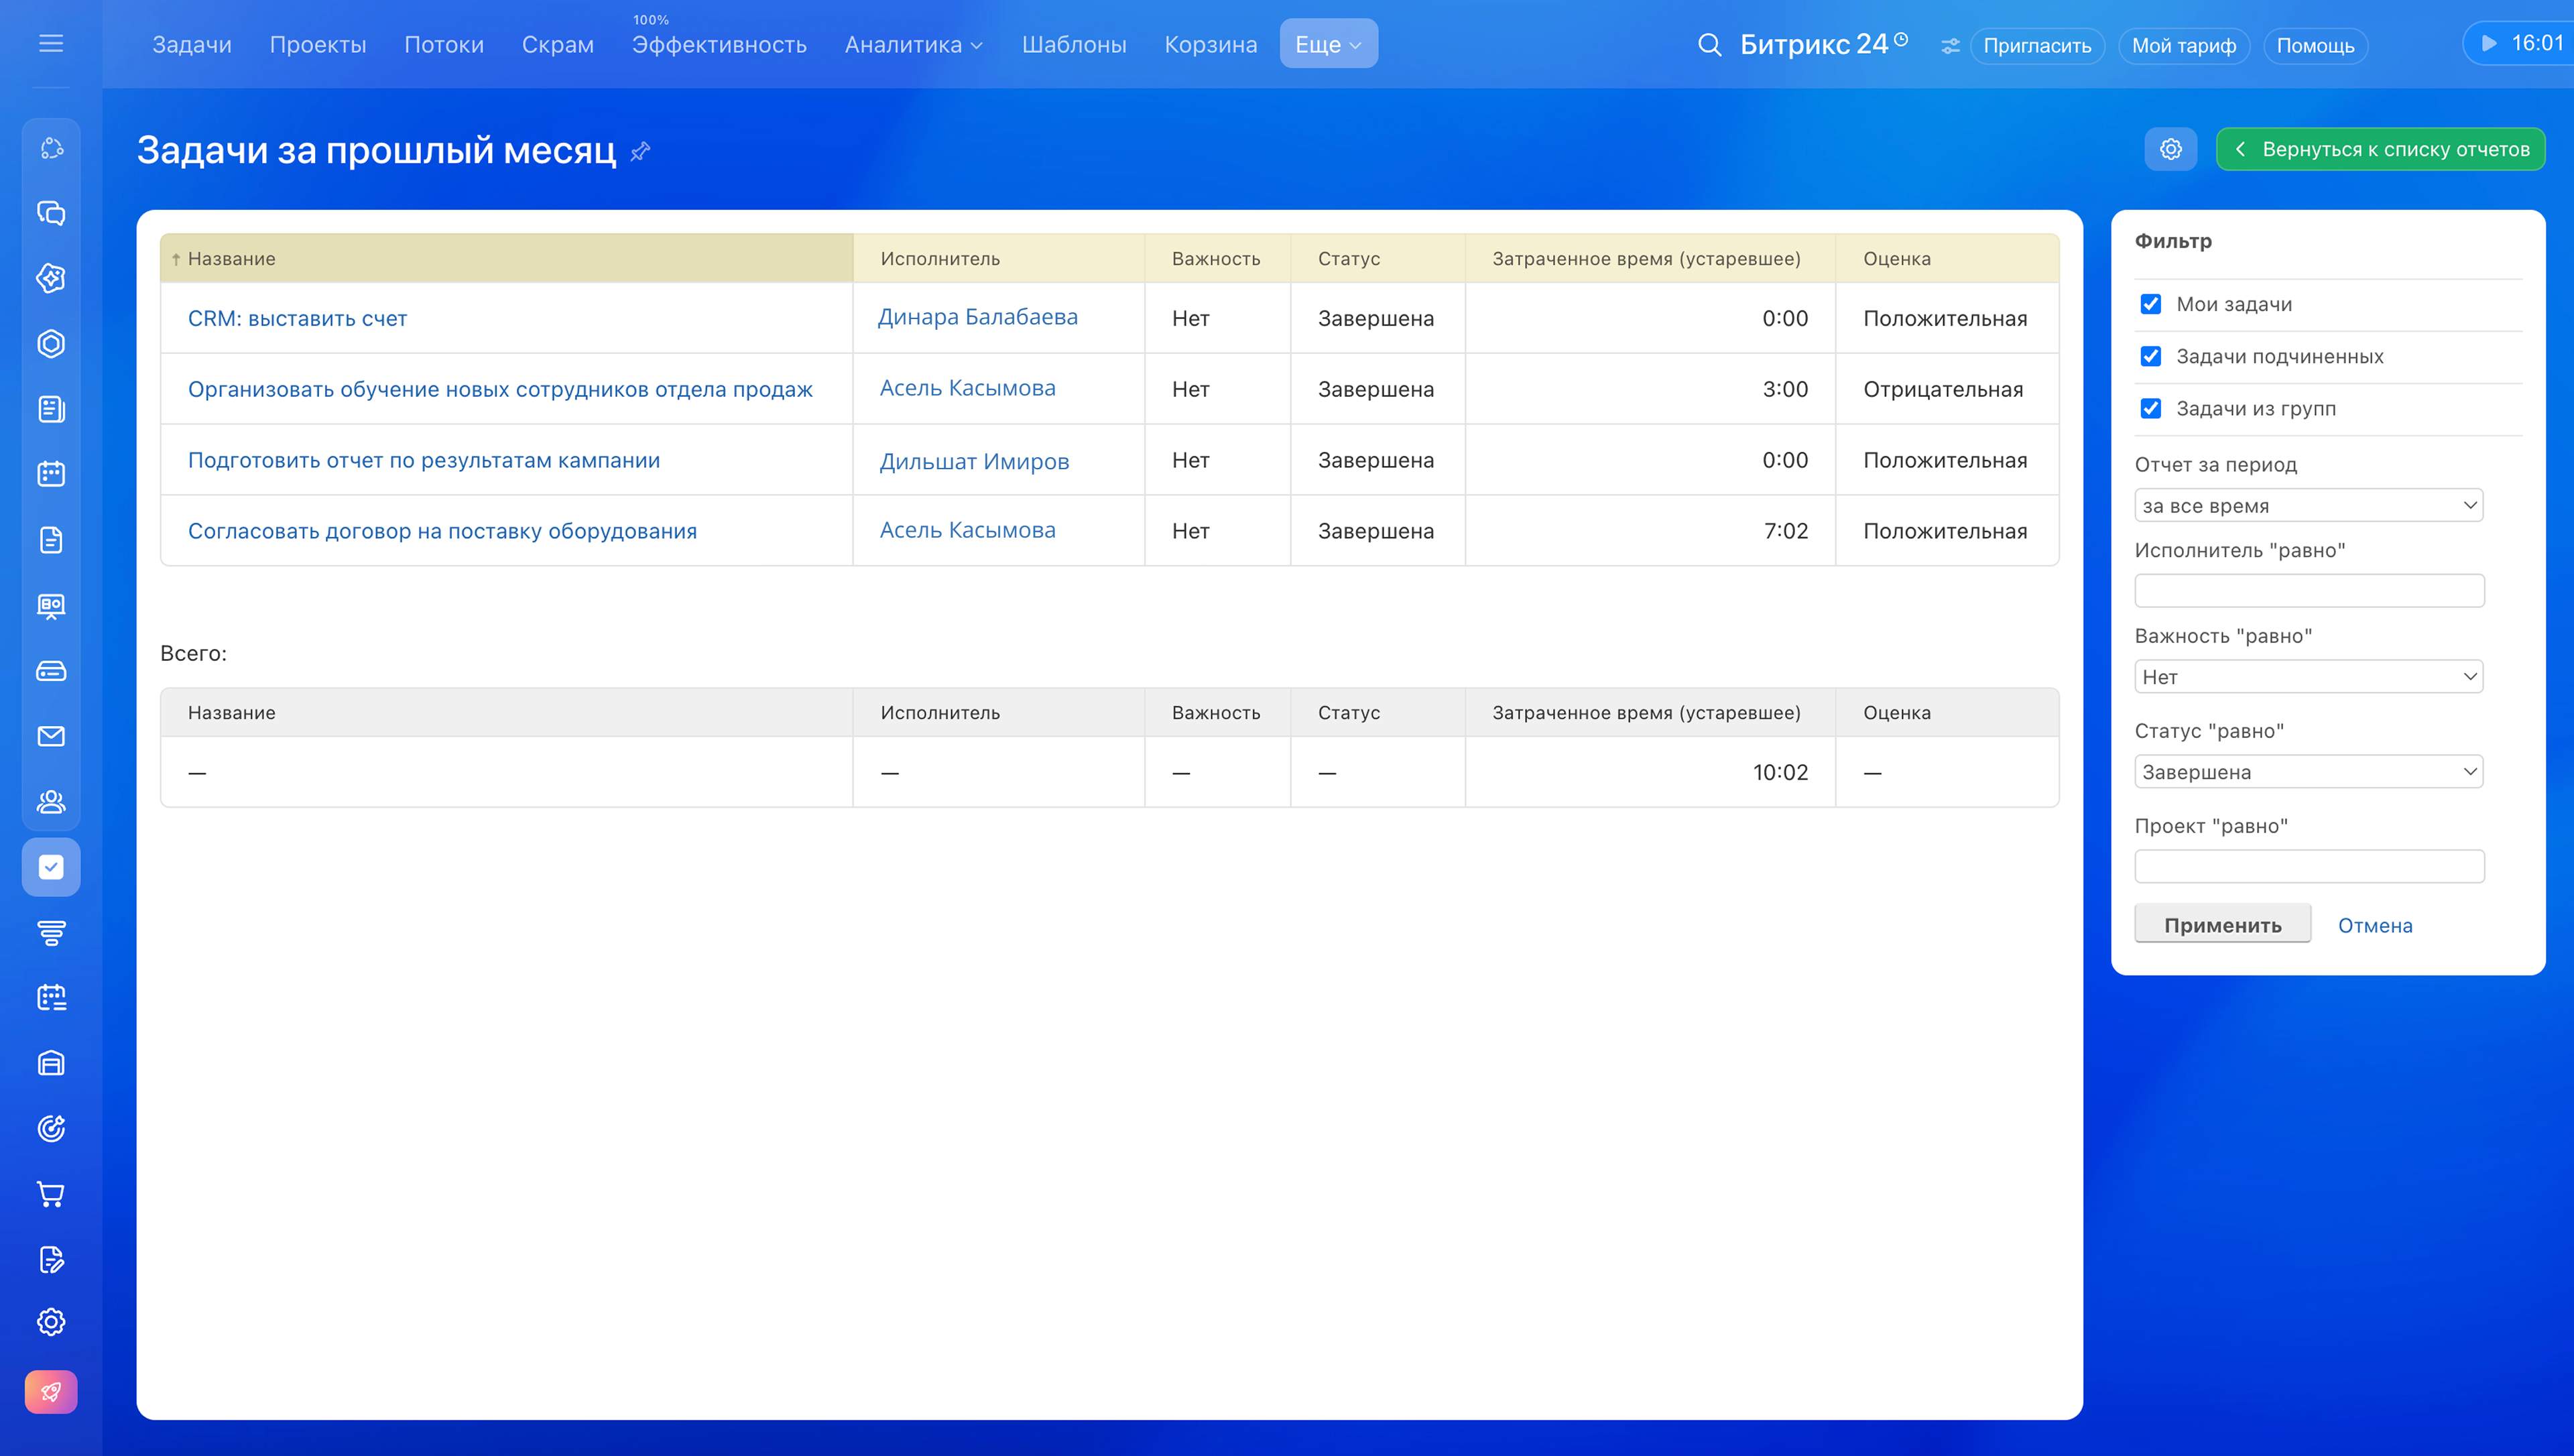Expand the Еще menu dropdown
Viewport: 2574px width, 1456px height.
(x=1327, y=44)
